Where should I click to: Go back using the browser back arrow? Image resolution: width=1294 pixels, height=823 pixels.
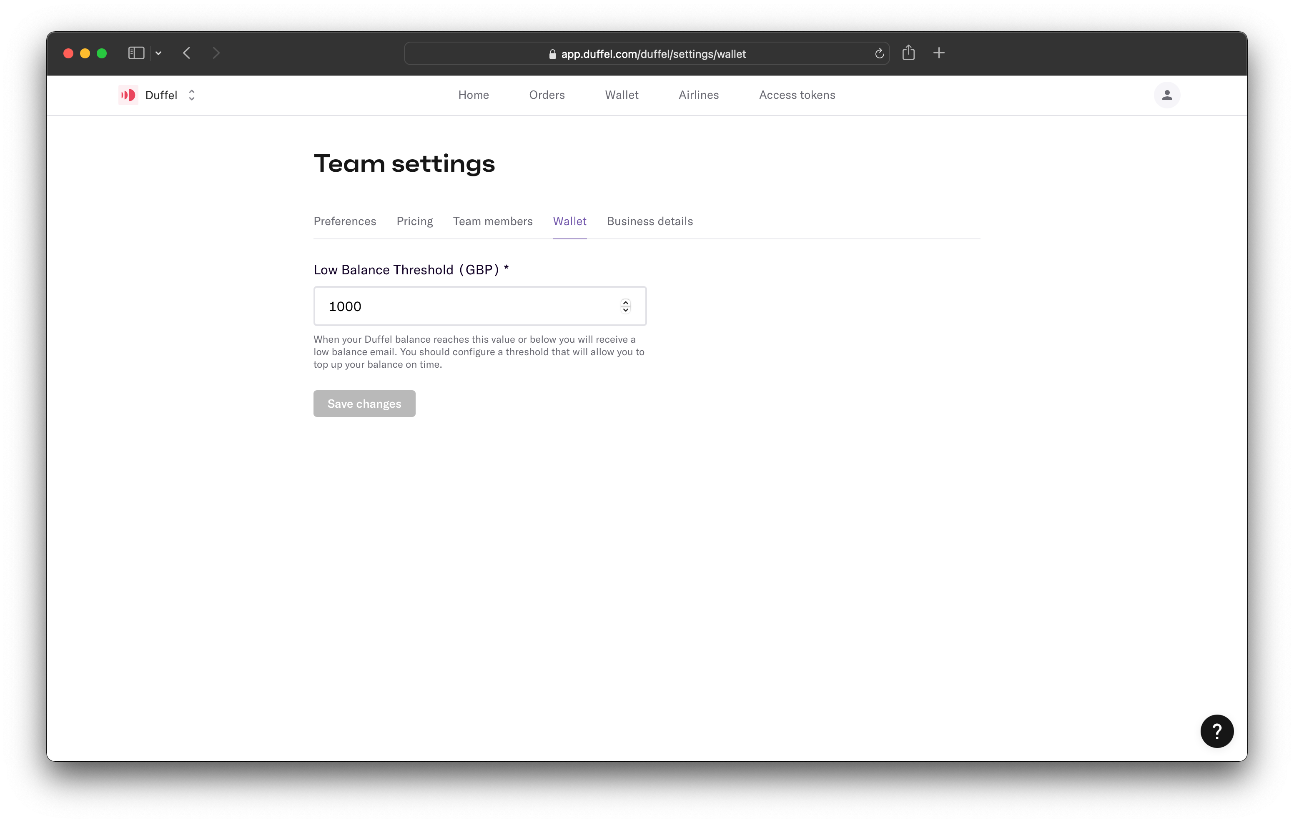[186, 53]
